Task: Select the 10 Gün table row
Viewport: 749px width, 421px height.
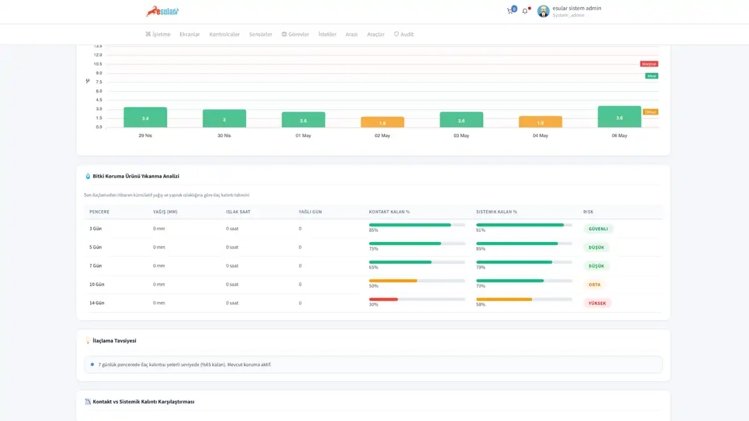Action: [x=373, y=284]
